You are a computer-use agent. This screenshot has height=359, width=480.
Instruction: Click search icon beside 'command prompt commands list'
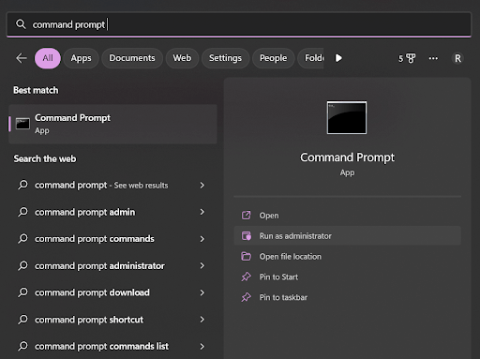pos(22,346)
